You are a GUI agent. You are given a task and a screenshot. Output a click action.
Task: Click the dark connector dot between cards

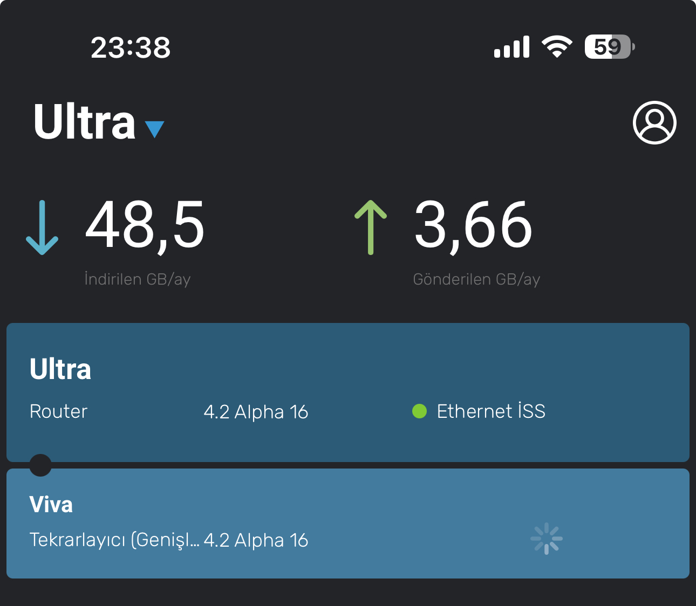[40, 465]
